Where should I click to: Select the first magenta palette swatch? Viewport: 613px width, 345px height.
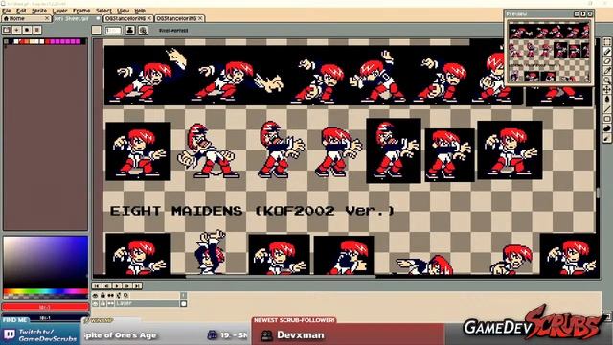point(53,41)
